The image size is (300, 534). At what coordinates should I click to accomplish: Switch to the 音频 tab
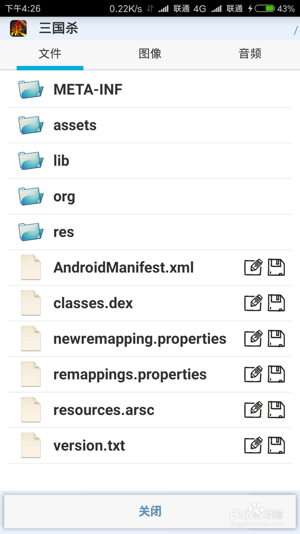pos(250,54)
